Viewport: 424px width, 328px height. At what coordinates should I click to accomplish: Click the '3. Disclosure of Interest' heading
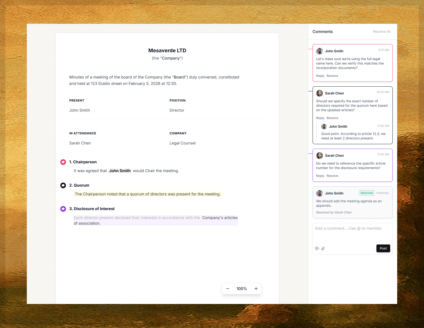coord(92,209)
